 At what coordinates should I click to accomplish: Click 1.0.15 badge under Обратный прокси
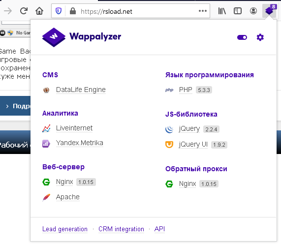tap(209, 184)
